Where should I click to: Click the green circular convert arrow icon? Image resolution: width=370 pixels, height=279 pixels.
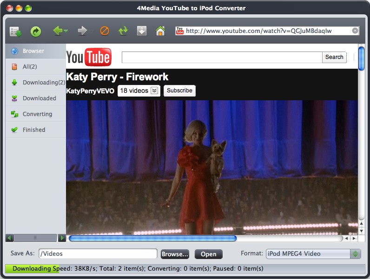click(36, 31)
